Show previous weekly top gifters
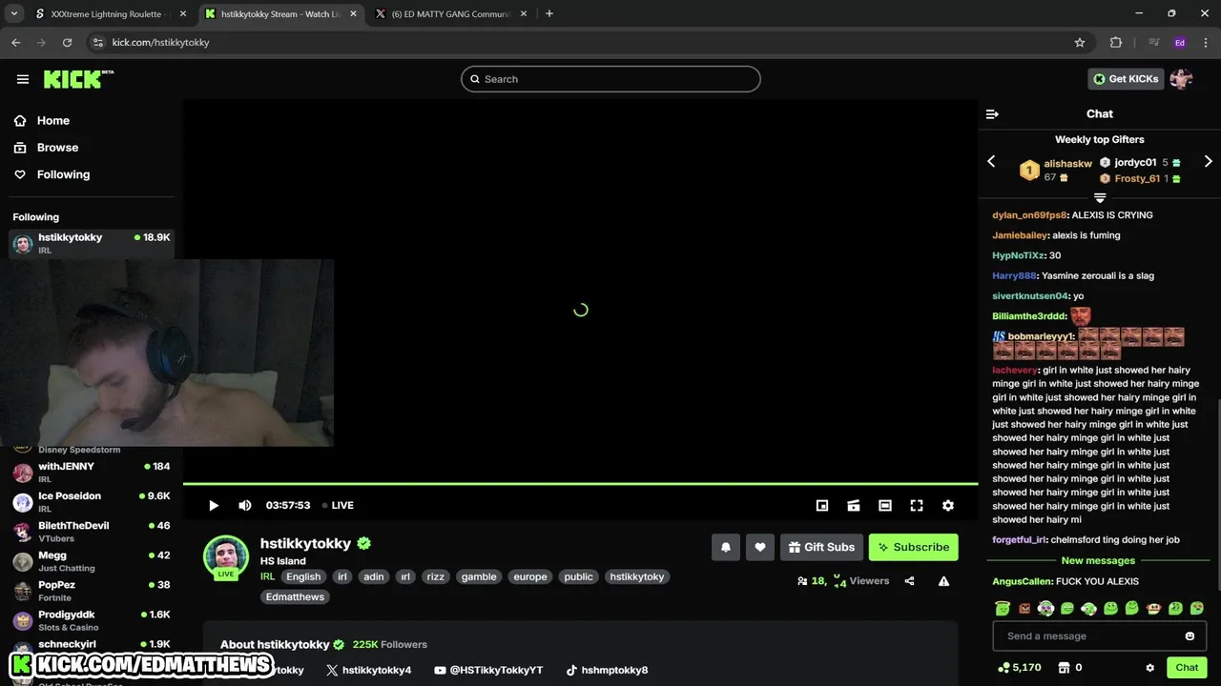1221x686 pixels. pos(991,162)
